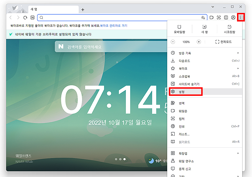Viewport: 252px width, 177px height.
Task: Click the 캐스트 cast icon
Action: tap(173, 134)
